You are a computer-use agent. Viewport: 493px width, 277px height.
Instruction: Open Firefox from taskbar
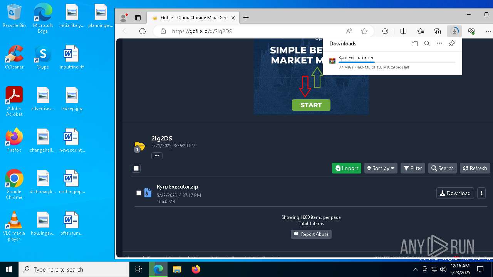196,269
